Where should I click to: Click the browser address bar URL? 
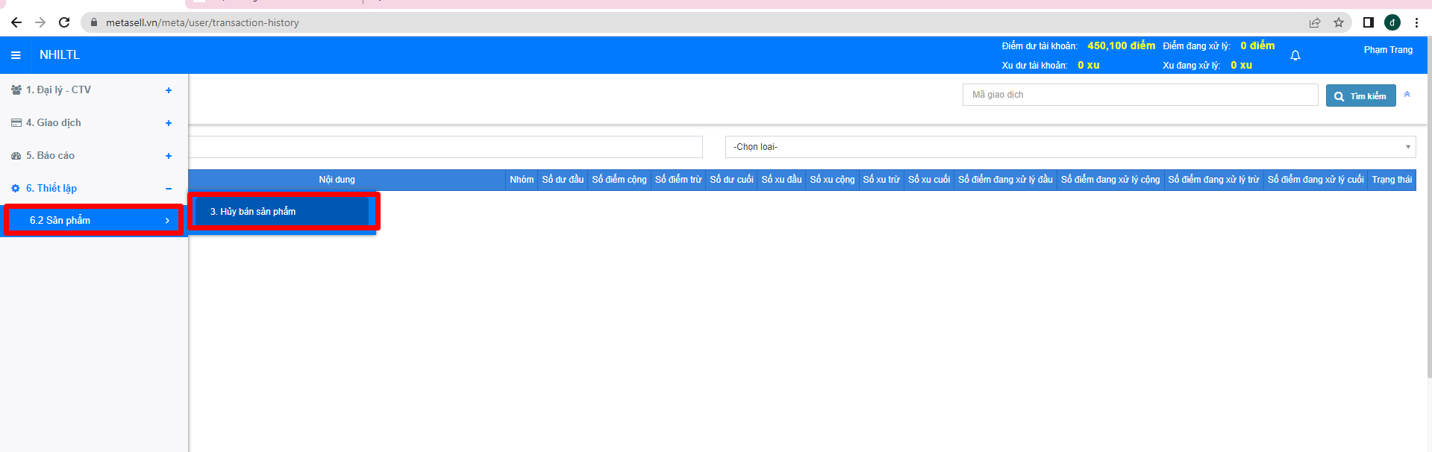tap(202, 22)
